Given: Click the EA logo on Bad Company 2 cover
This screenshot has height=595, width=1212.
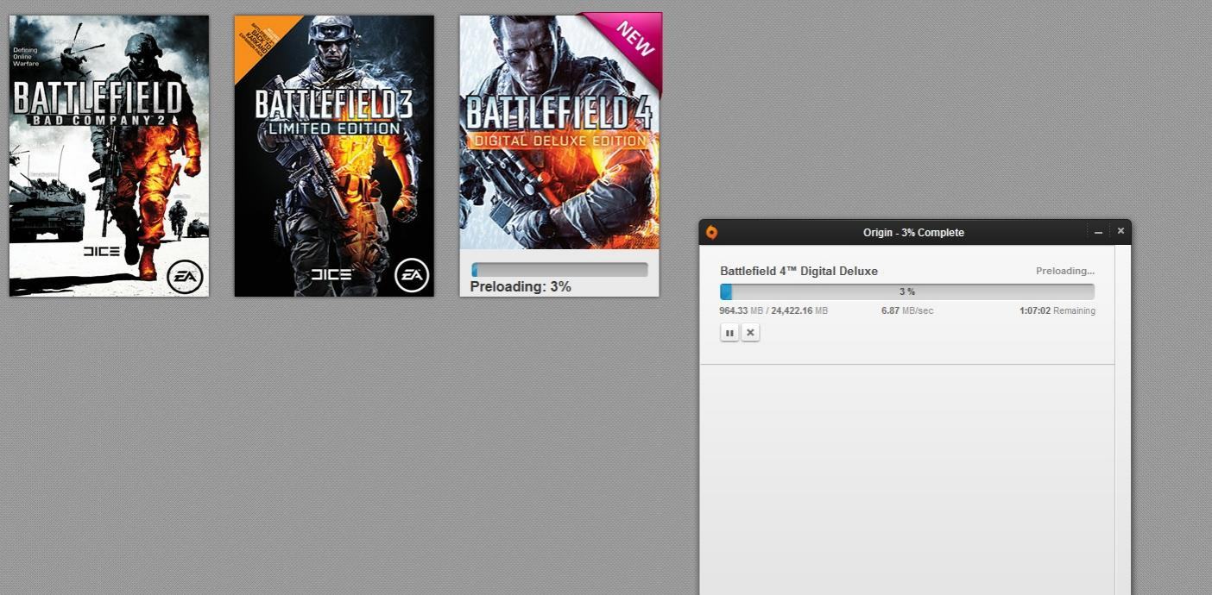Looking at the screenshot, I should point(185,276).
